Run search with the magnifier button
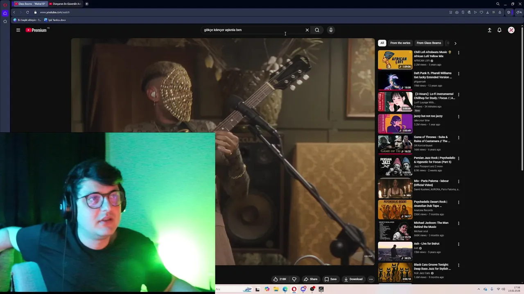Screen dimensions: 524x294 (317, 30)
